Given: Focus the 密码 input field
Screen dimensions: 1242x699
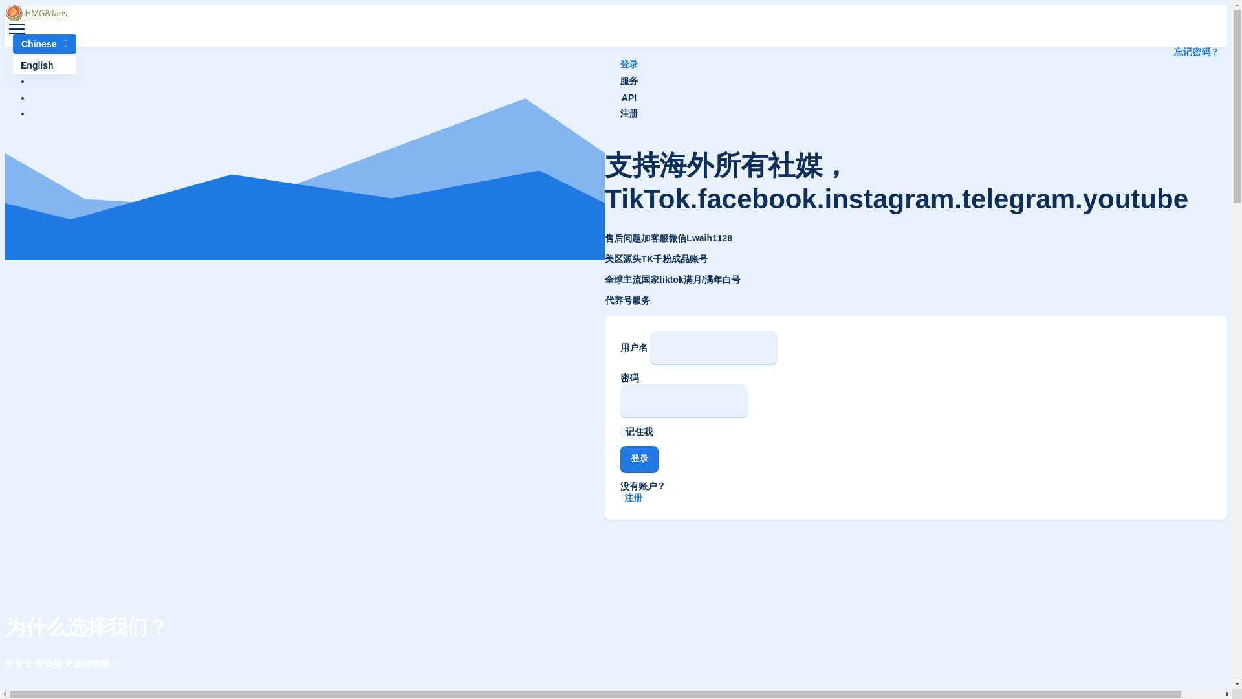Looking at the screenshot, I should click(684, 401).
